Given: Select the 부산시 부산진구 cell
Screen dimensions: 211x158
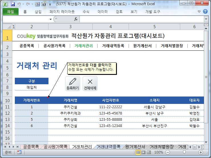Looking at the screenshot, I should tap(155, 126).
